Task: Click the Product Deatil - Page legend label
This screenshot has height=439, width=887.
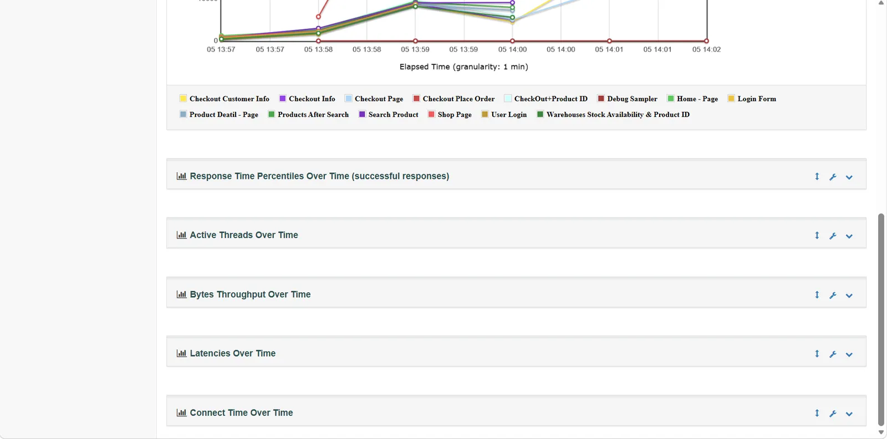Action: 224,115
